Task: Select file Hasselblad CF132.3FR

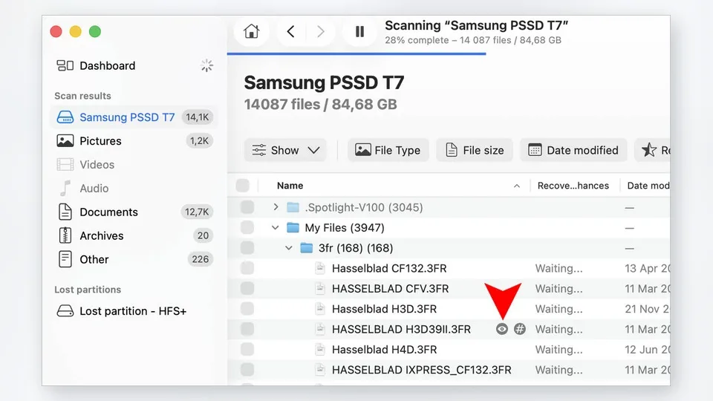Action: [x=389, y=268]
